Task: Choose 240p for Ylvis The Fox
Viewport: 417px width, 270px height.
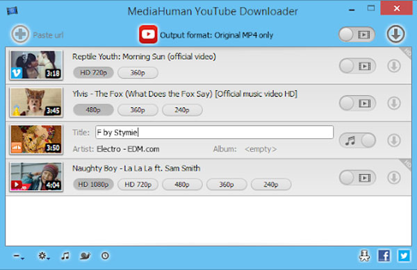Action: [182, 110]
